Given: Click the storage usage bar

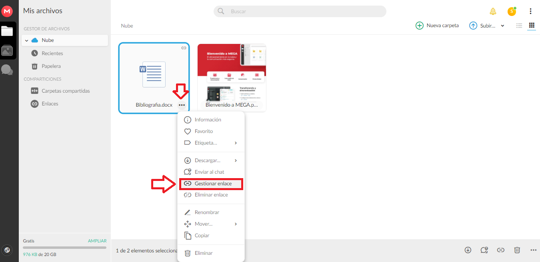Looking at the screenshot, I should (x=65, y=248).
